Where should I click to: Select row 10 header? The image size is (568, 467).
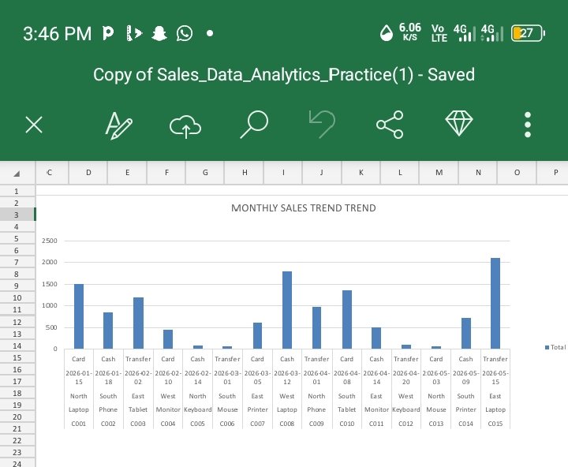click(x=17, y=298)
